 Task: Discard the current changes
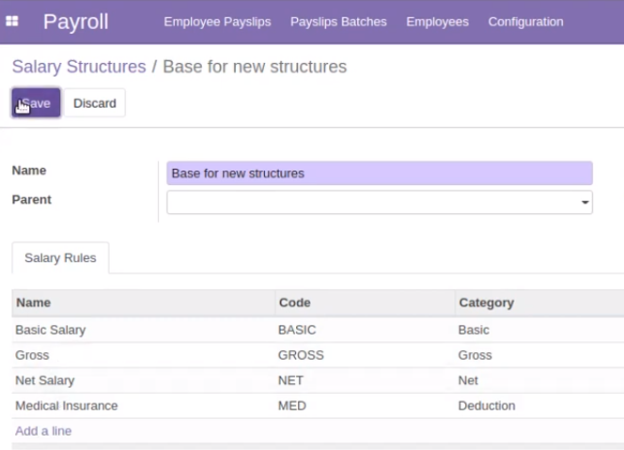coord(95,103)
